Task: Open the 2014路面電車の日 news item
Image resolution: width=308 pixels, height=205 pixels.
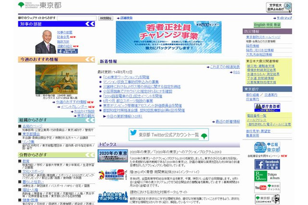Action: tap(133, 96)
